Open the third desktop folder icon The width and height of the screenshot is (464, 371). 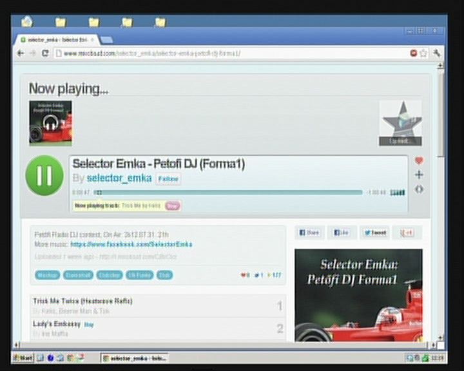tap(94, 23)
